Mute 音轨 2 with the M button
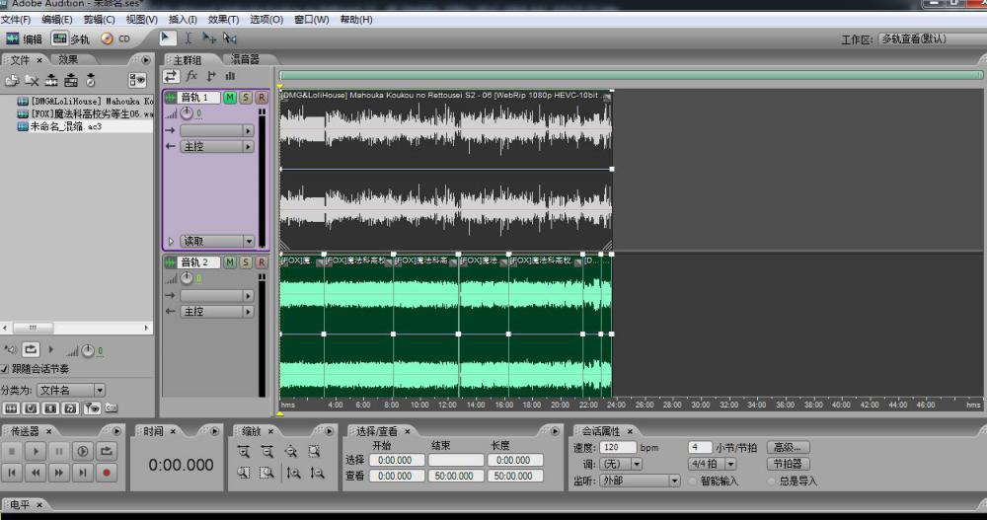Screen dimensions: 987x520 pyautogui.click(x=230, y=262)
